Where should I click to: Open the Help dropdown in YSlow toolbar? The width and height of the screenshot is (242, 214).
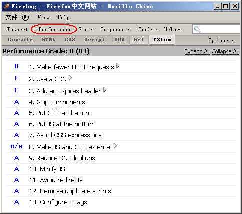(x=172, y=29)
